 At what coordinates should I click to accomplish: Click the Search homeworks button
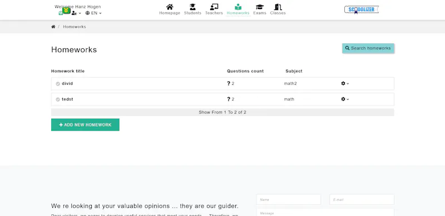pyautogui.click(x=368, y=48)
